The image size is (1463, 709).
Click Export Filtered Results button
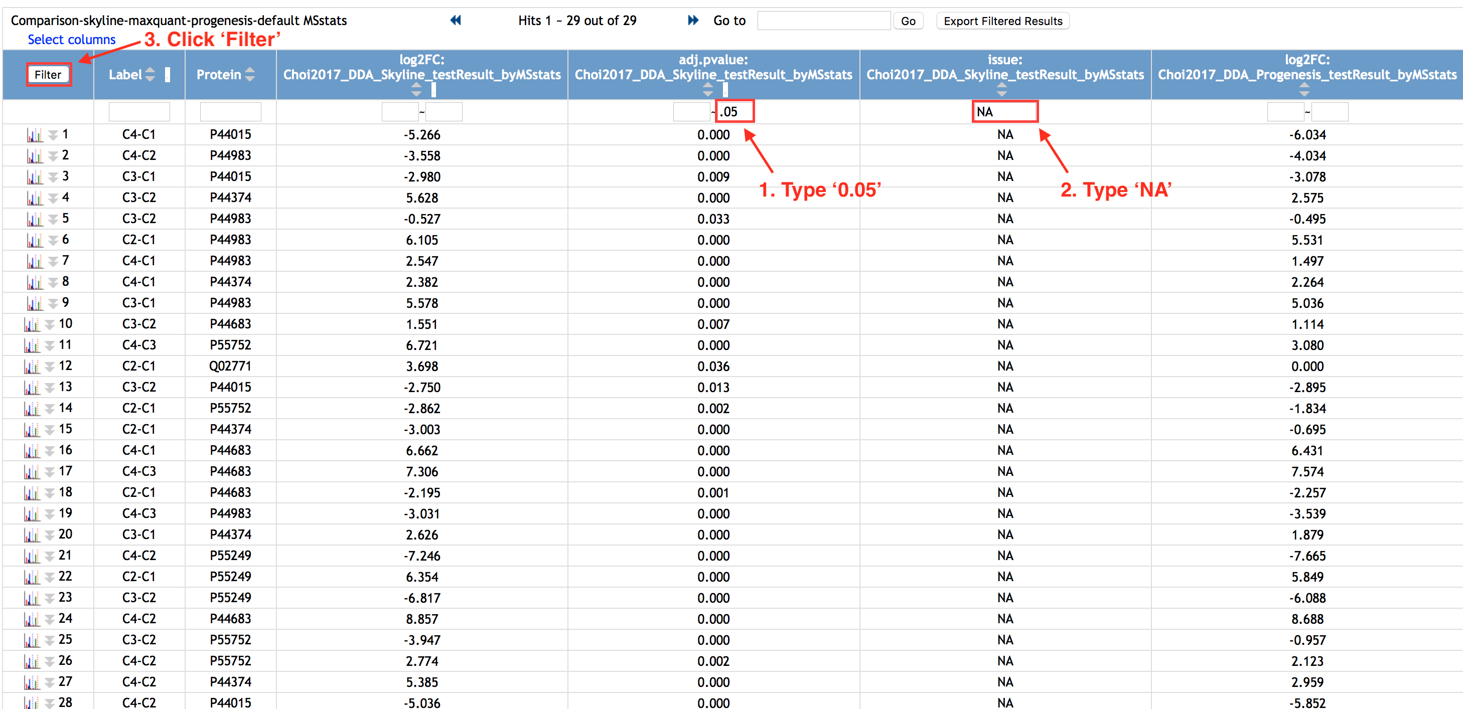1002,21
